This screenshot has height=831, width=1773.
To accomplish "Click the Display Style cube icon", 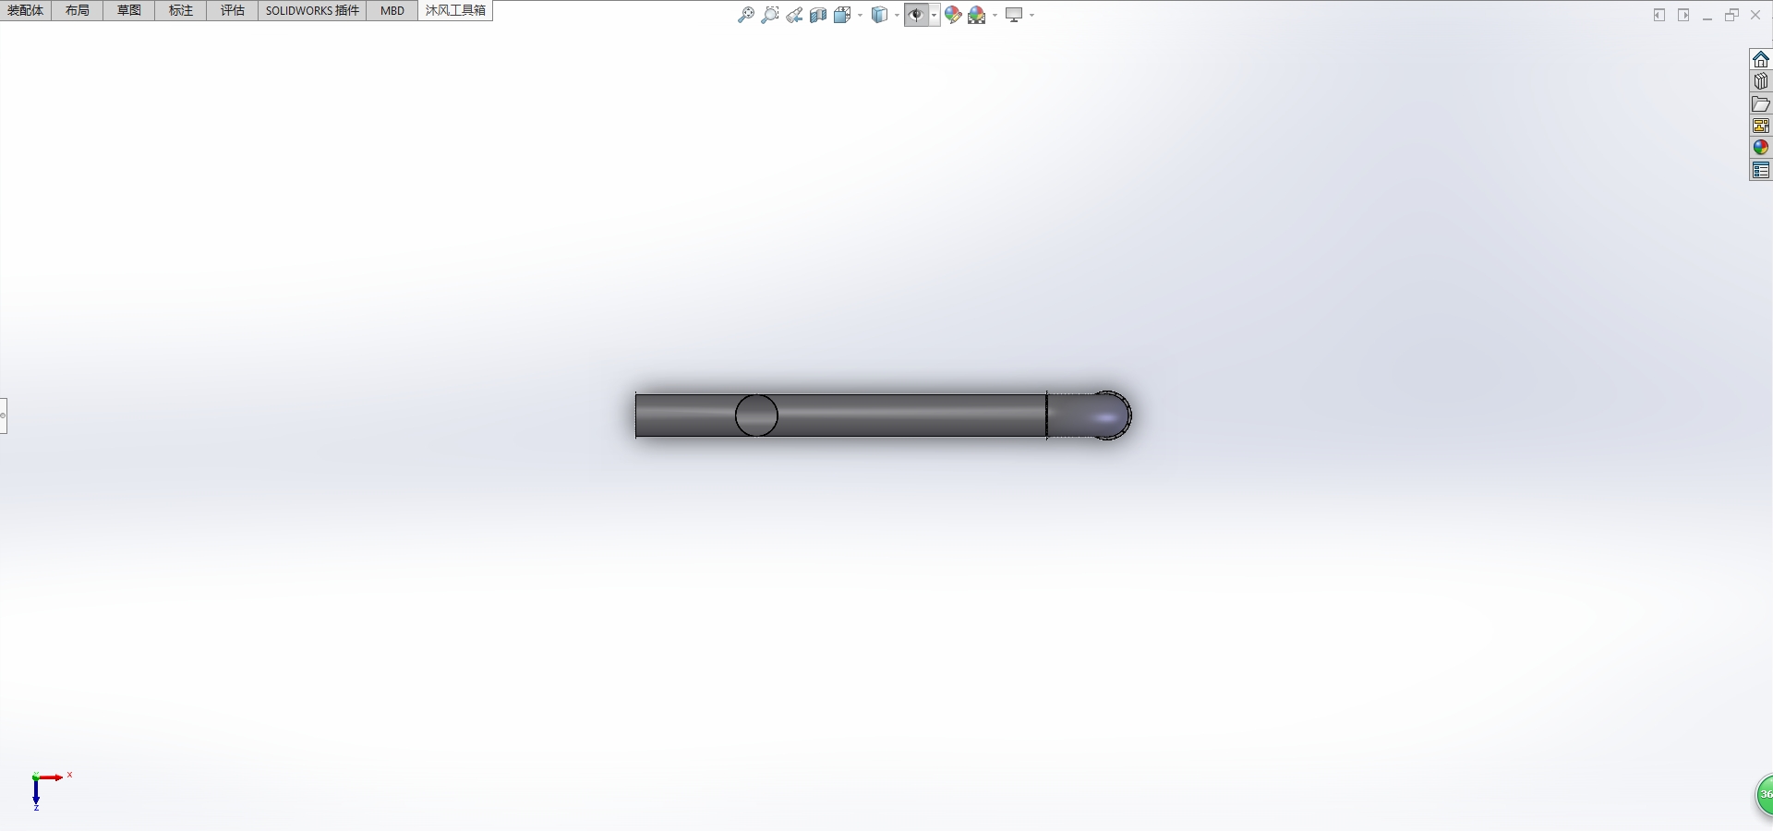I will click(880, 15).
